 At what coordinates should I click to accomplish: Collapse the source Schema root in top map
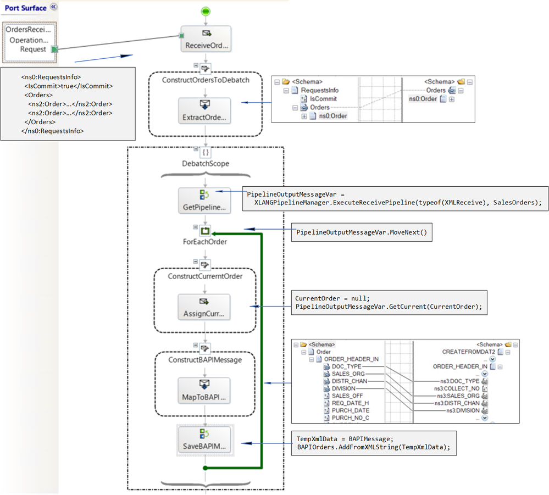click(x=277, y=82)
